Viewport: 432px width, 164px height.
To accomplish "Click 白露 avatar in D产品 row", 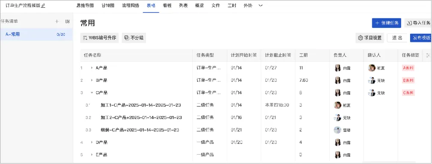I will [x=338, y=142].
